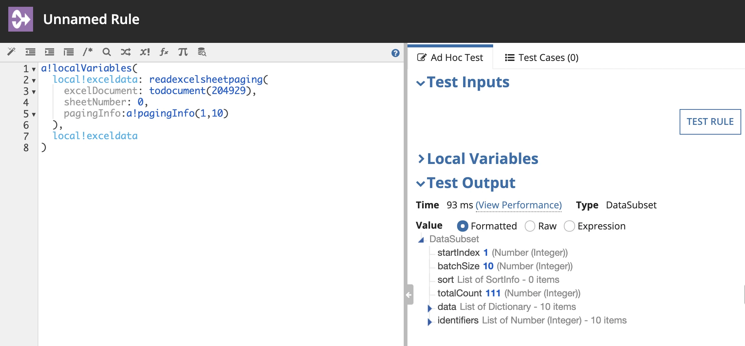745x346 pixels.
Task: Click the x! rule input icon
Action: coord(145,52)
